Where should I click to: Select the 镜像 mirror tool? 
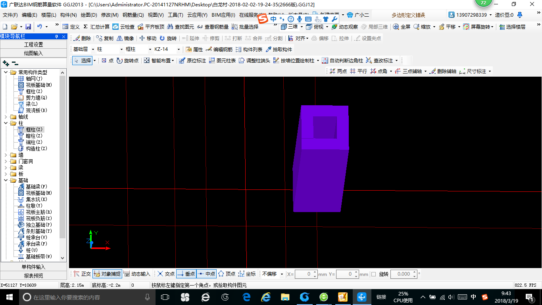tap(125, 38)
